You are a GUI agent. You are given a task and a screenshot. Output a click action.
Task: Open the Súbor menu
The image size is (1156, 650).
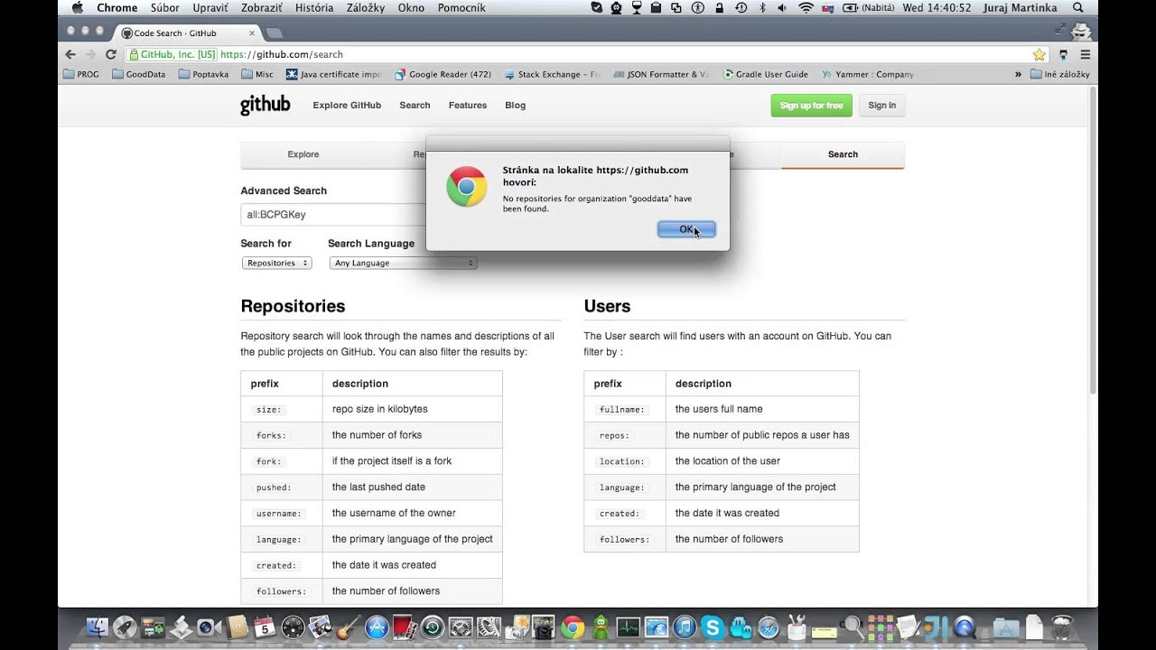tap(165, 7)
